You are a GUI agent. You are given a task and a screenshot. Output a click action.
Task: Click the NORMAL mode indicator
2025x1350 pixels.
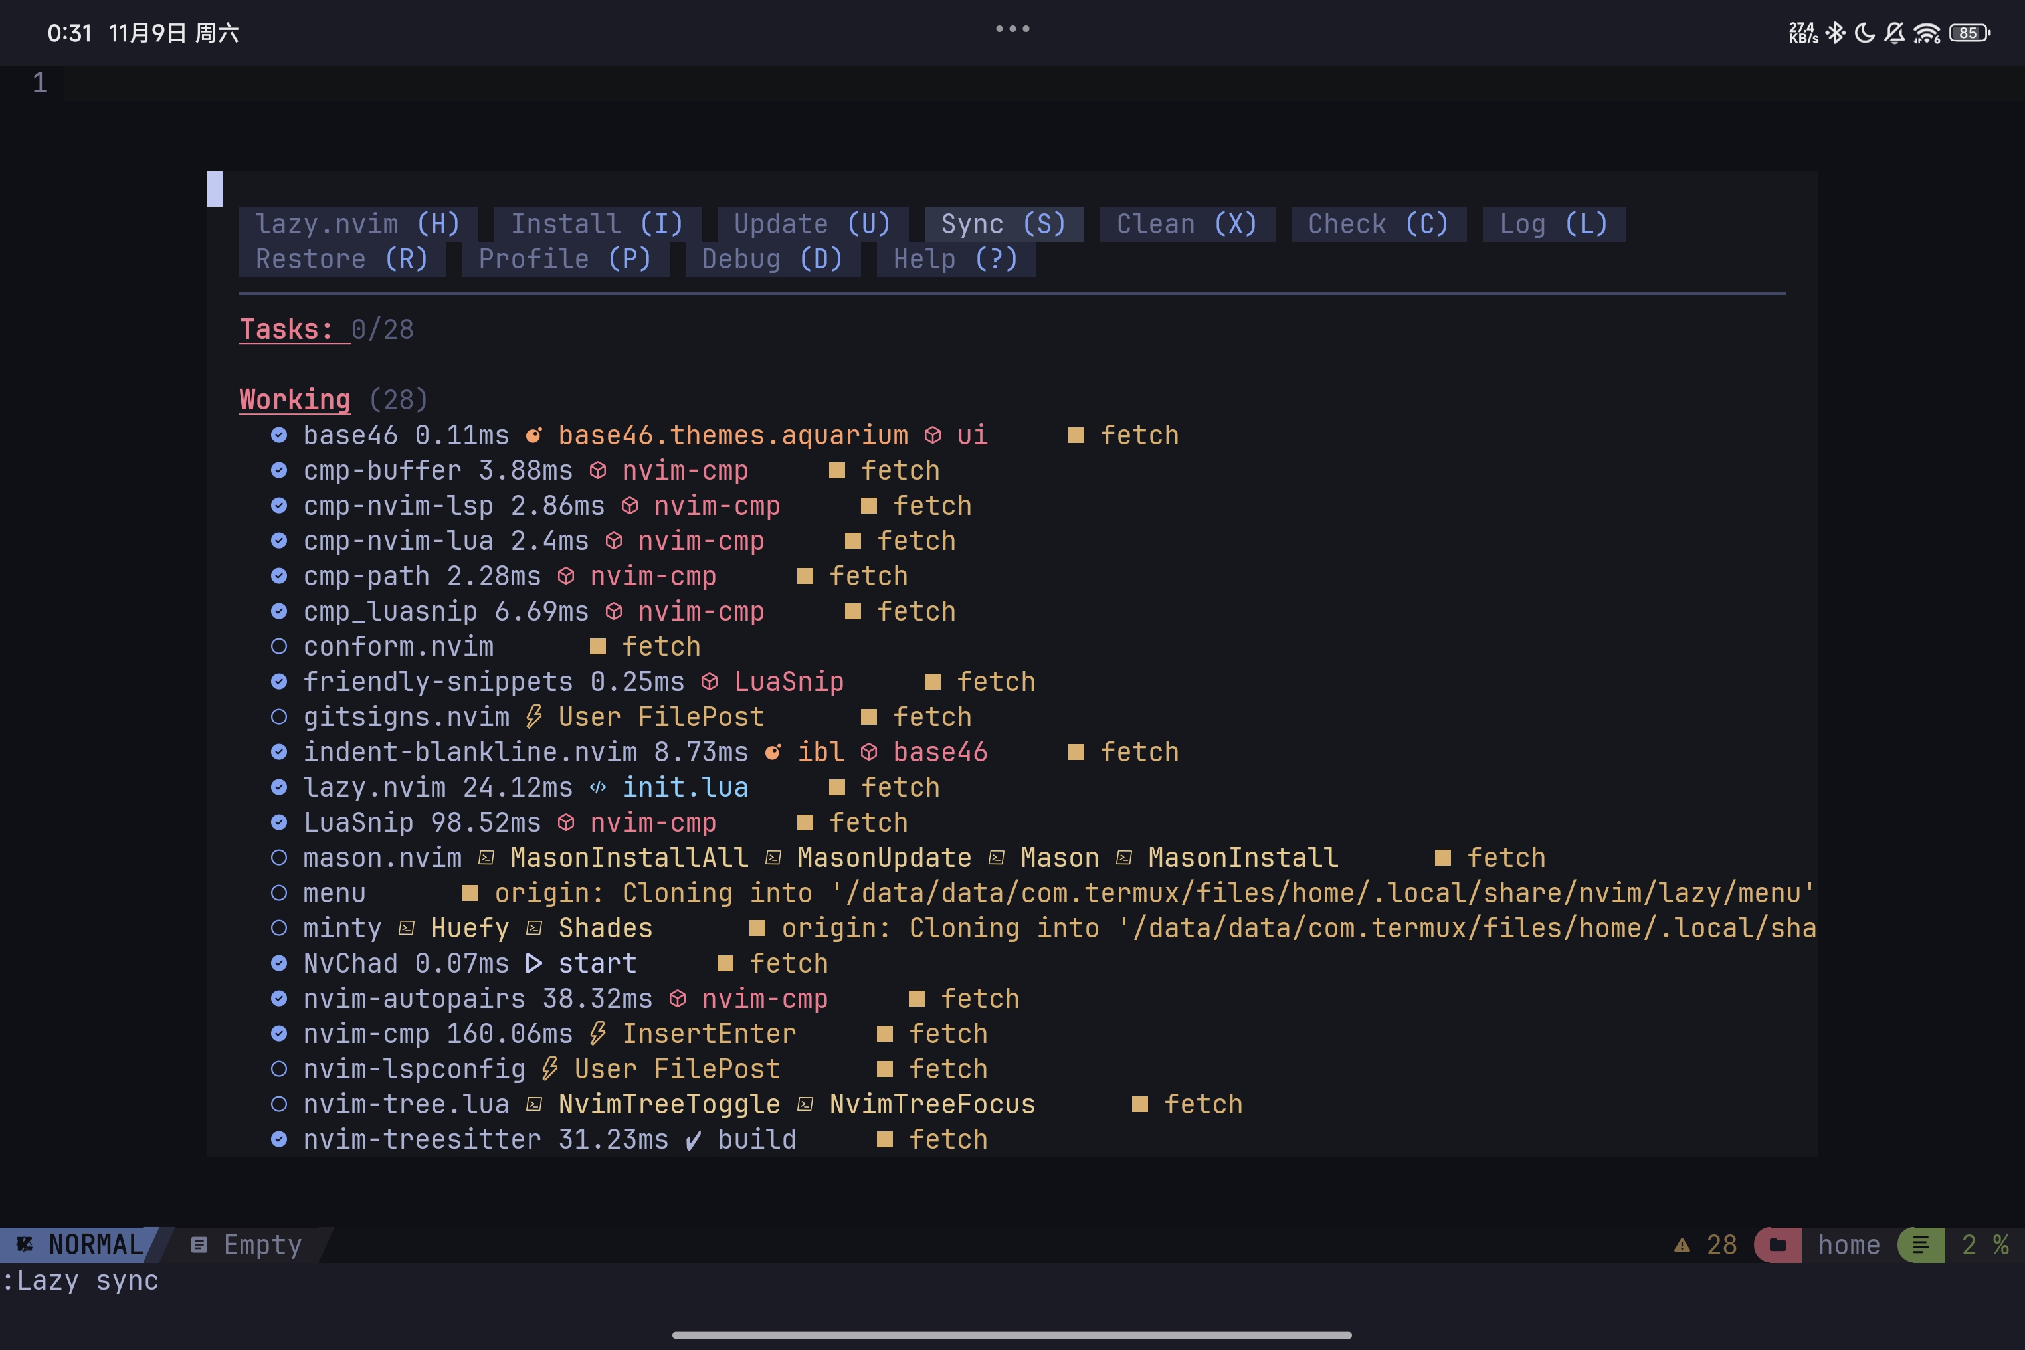point(79,1245)
